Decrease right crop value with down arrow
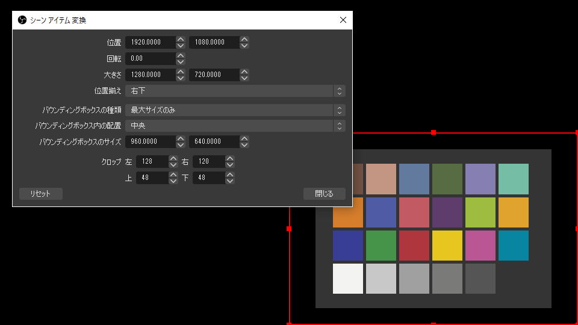 coord(230,165)
